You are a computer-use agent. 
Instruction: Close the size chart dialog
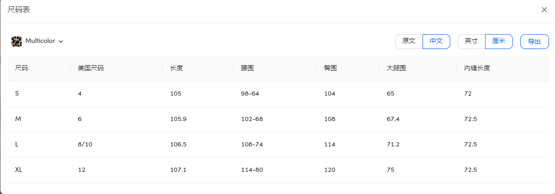pyautogui.click(x=544, y=10)
